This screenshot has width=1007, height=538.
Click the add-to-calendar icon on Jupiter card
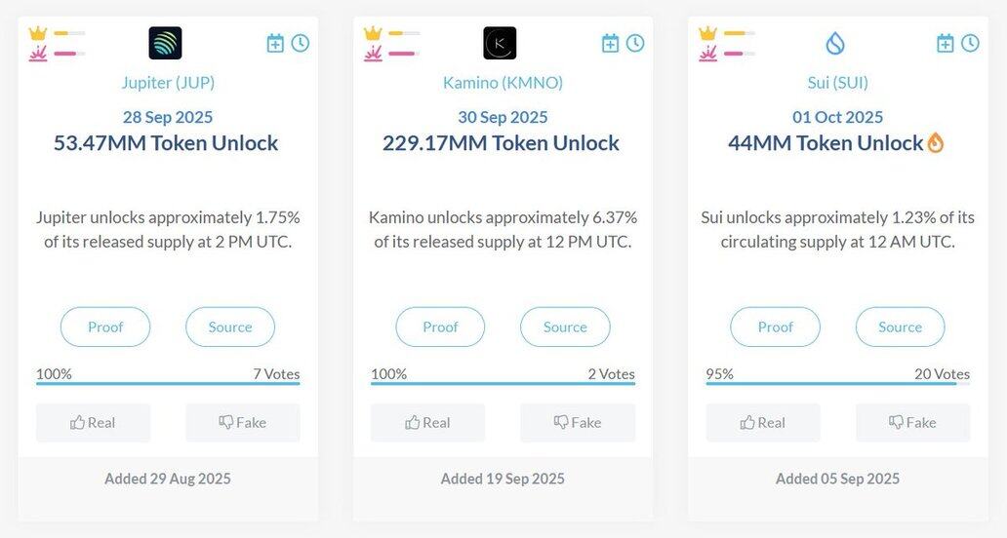point(275,43)
